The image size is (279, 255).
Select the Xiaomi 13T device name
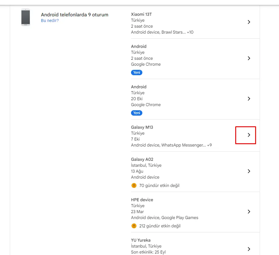click(x=141, y=14)
